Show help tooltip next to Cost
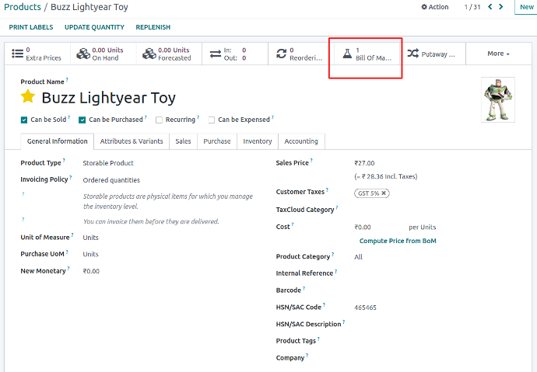Screen dimensions: 537x372 293,224
